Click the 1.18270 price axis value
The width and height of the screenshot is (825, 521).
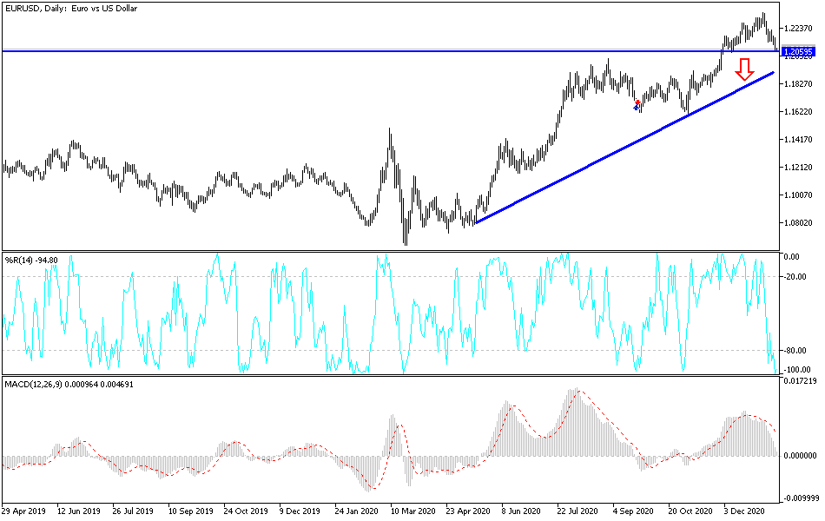797,84
